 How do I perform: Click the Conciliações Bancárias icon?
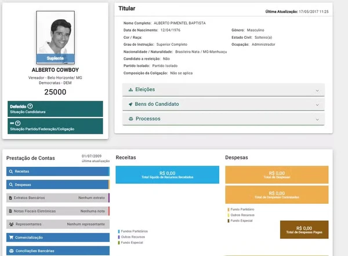pyautogui.click(x=11, y=251)
